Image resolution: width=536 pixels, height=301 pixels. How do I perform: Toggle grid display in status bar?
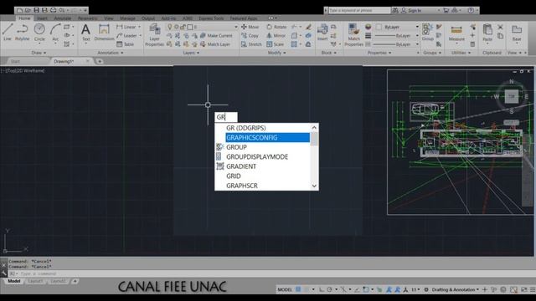298,289
